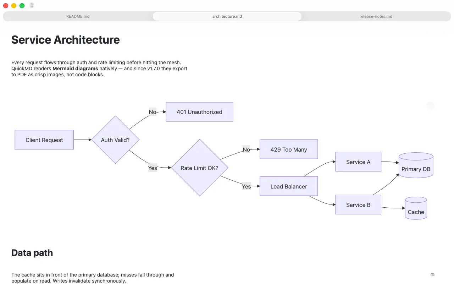Open the release-notes.md tab

(x=376, y=16)
